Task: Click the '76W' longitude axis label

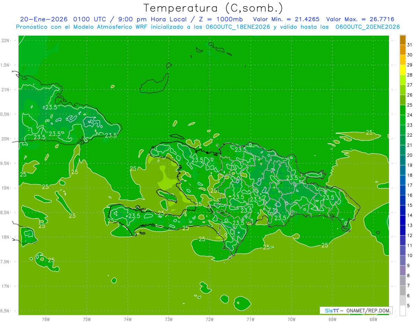Action: (x=46, y=319)
